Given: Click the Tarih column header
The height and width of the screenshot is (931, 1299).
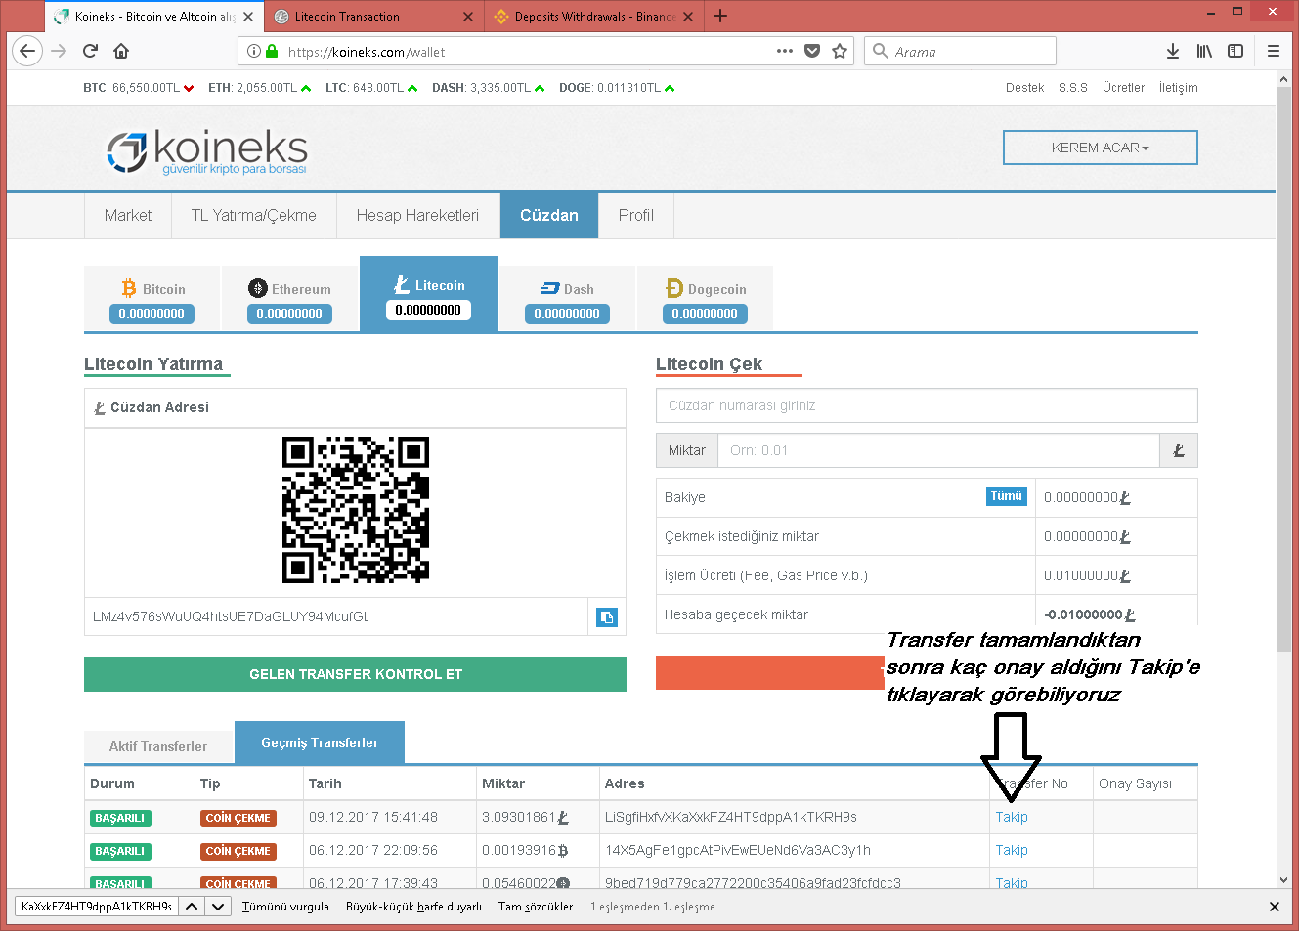Looking at the screenshot, I should point(325,783).
